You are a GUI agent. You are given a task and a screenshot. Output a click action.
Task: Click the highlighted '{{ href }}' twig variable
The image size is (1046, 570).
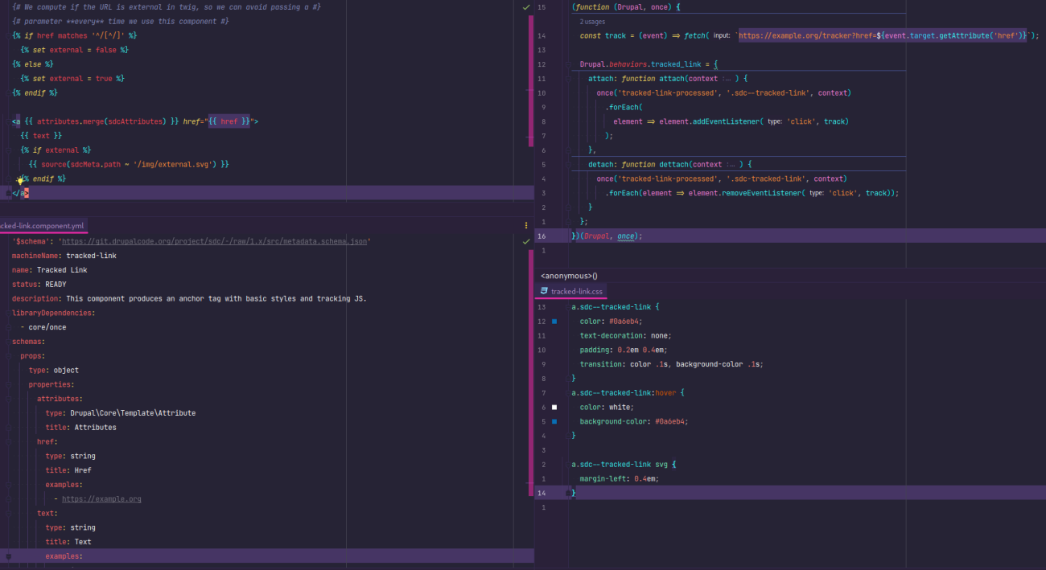229,121
